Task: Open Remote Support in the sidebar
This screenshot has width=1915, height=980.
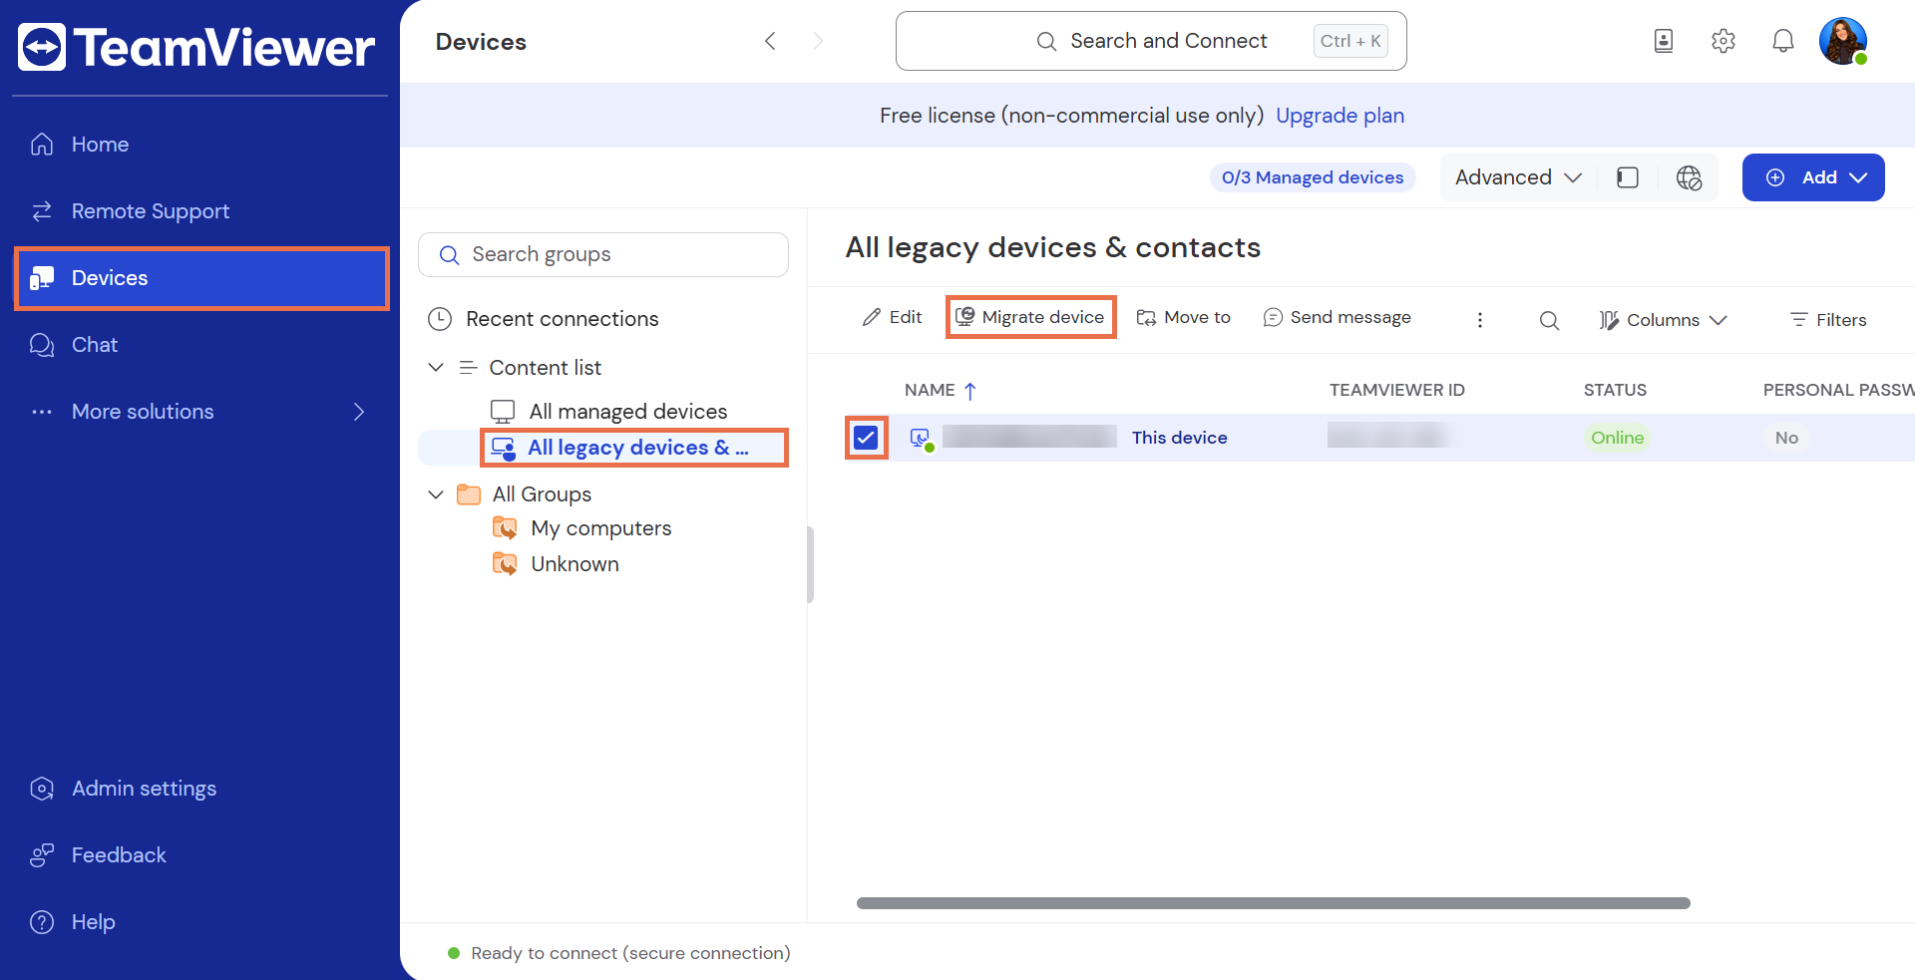Action: (199, 211)
